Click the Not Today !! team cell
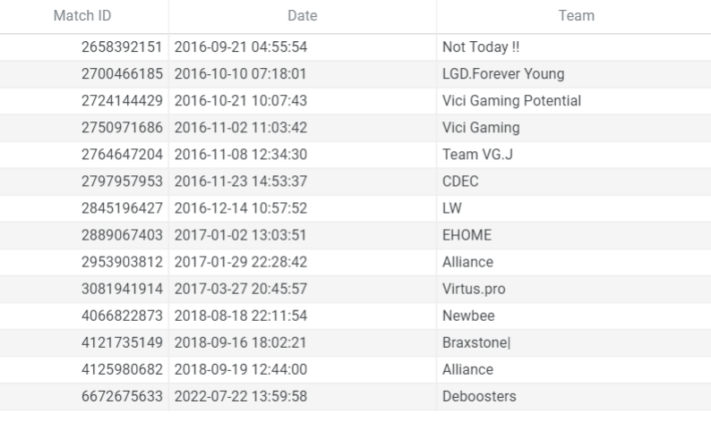This screenshot has width=711, height=430. click(x=481, y=47)
